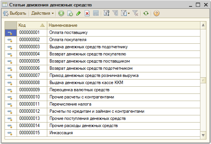Image resolution: width=211 pixels, height=144 pixels.
Task: Click the scrollbar up arrow
Action: (x=203, y=25)
